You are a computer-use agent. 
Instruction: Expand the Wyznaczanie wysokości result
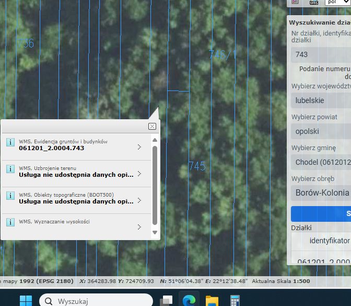pos(139,227)
